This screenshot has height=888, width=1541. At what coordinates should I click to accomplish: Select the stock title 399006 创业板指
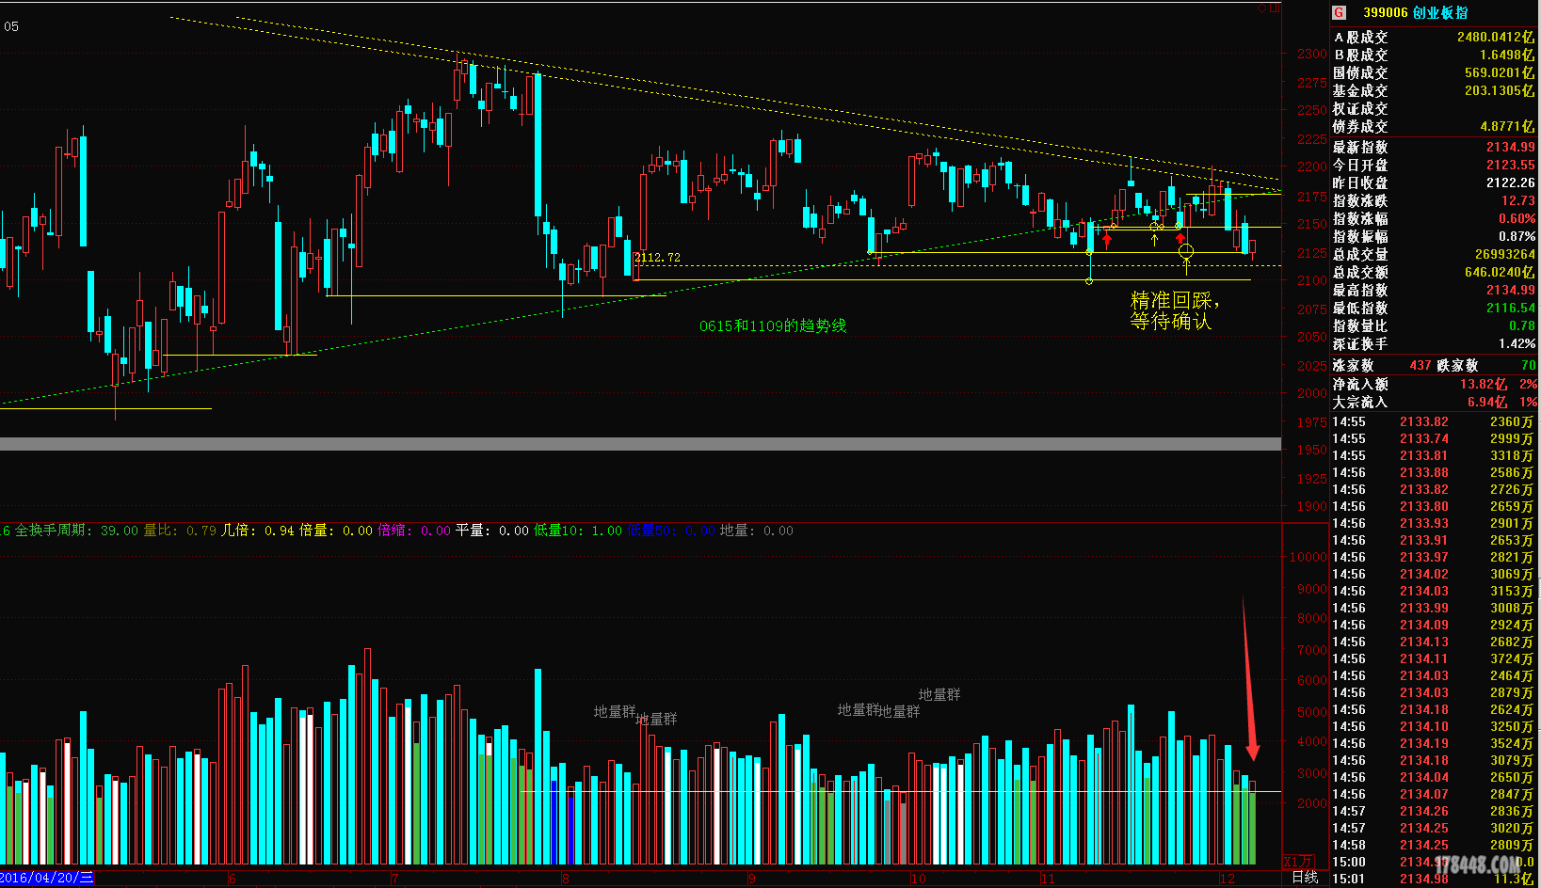point(1416,12)
